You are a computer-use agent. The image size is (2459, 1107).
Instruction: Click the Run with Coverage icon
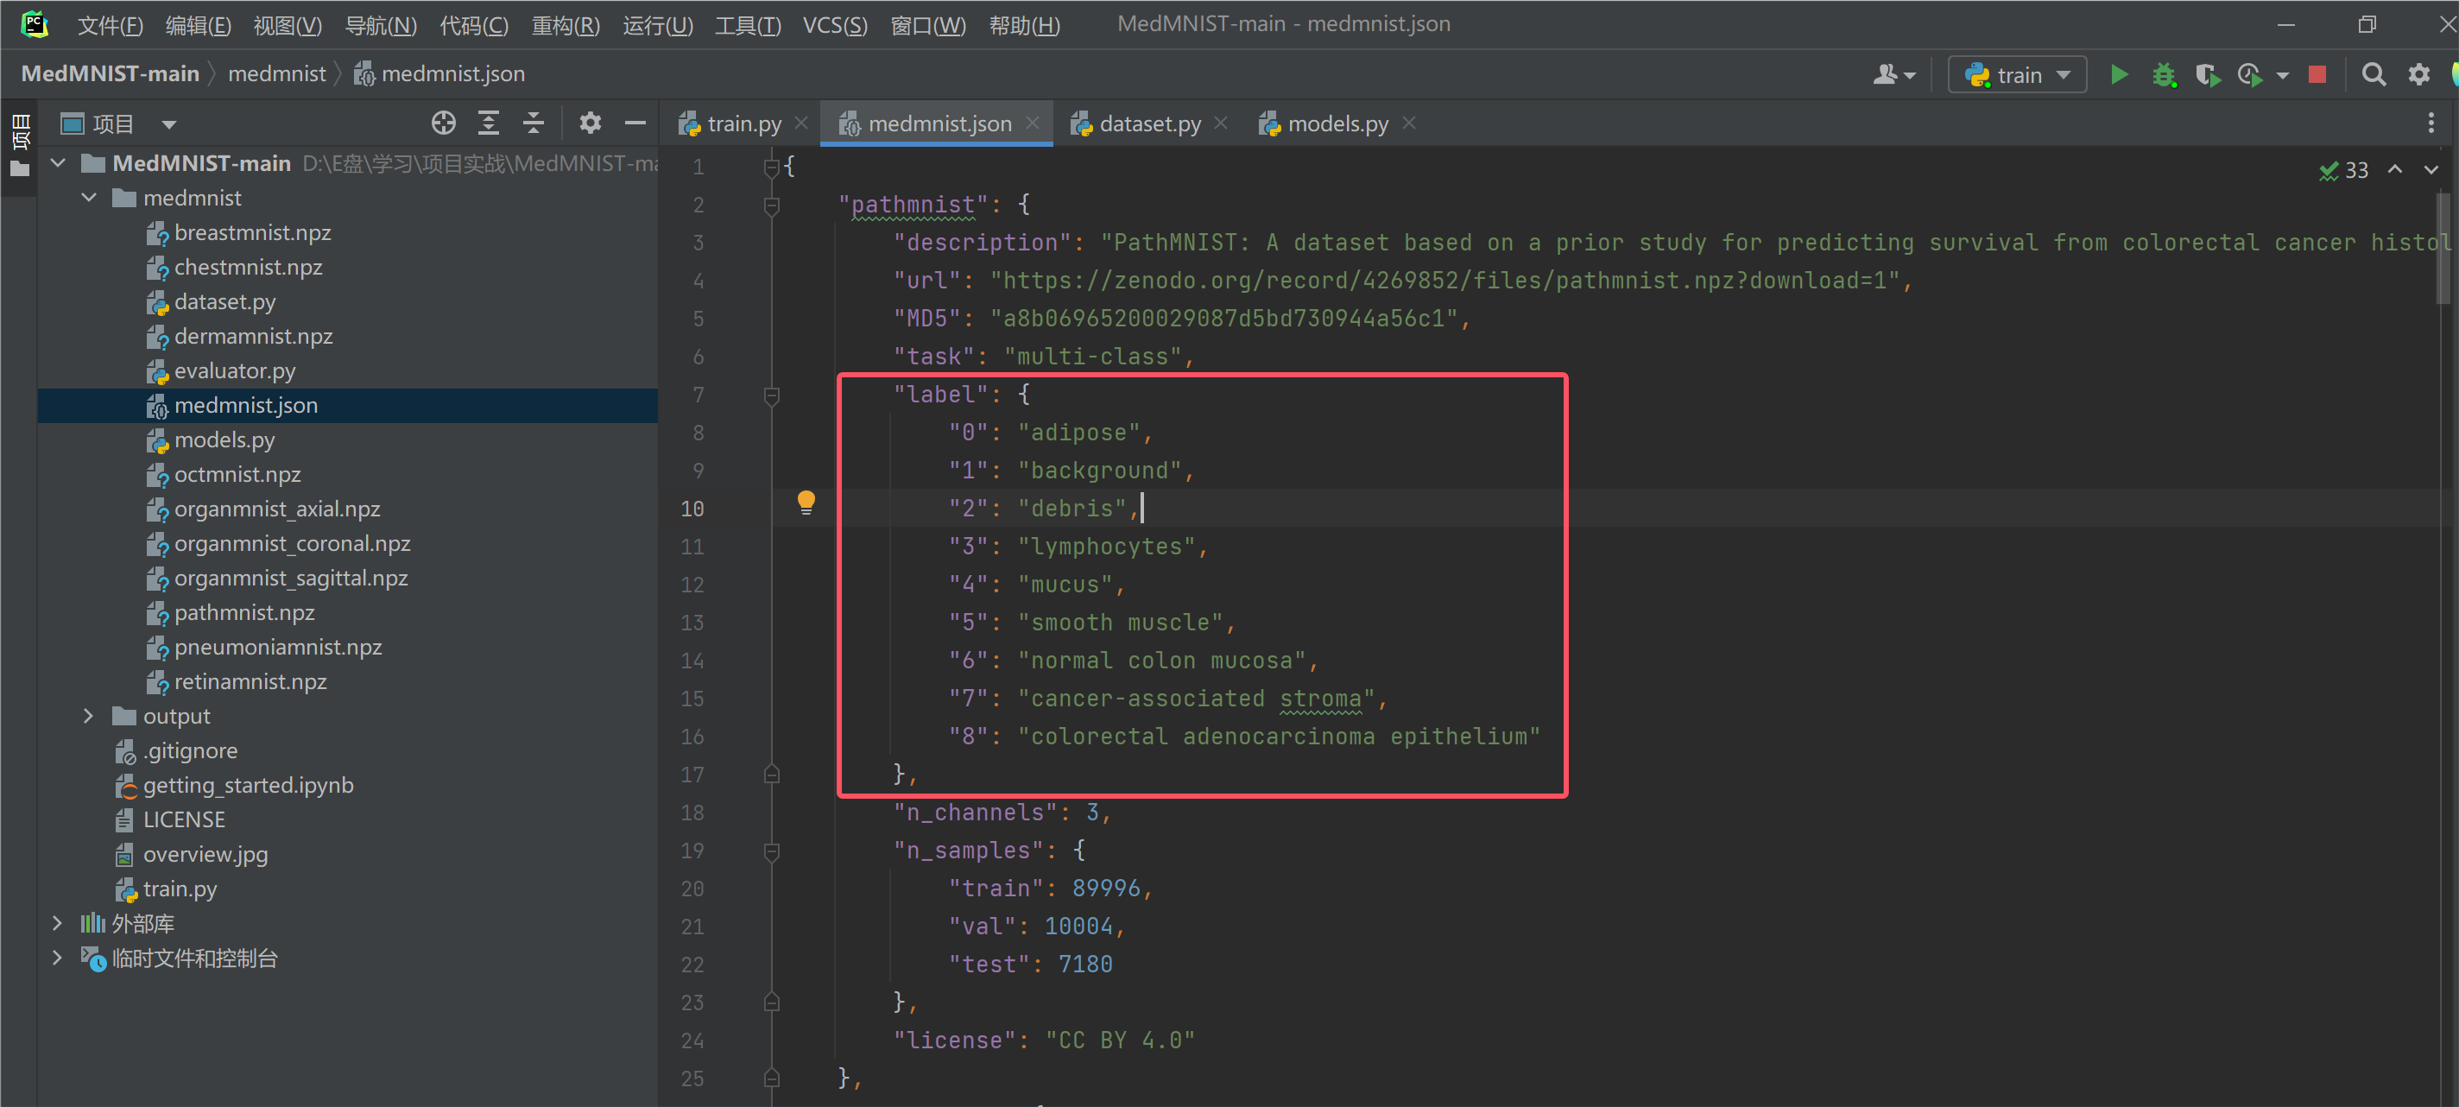[2206, 74]
